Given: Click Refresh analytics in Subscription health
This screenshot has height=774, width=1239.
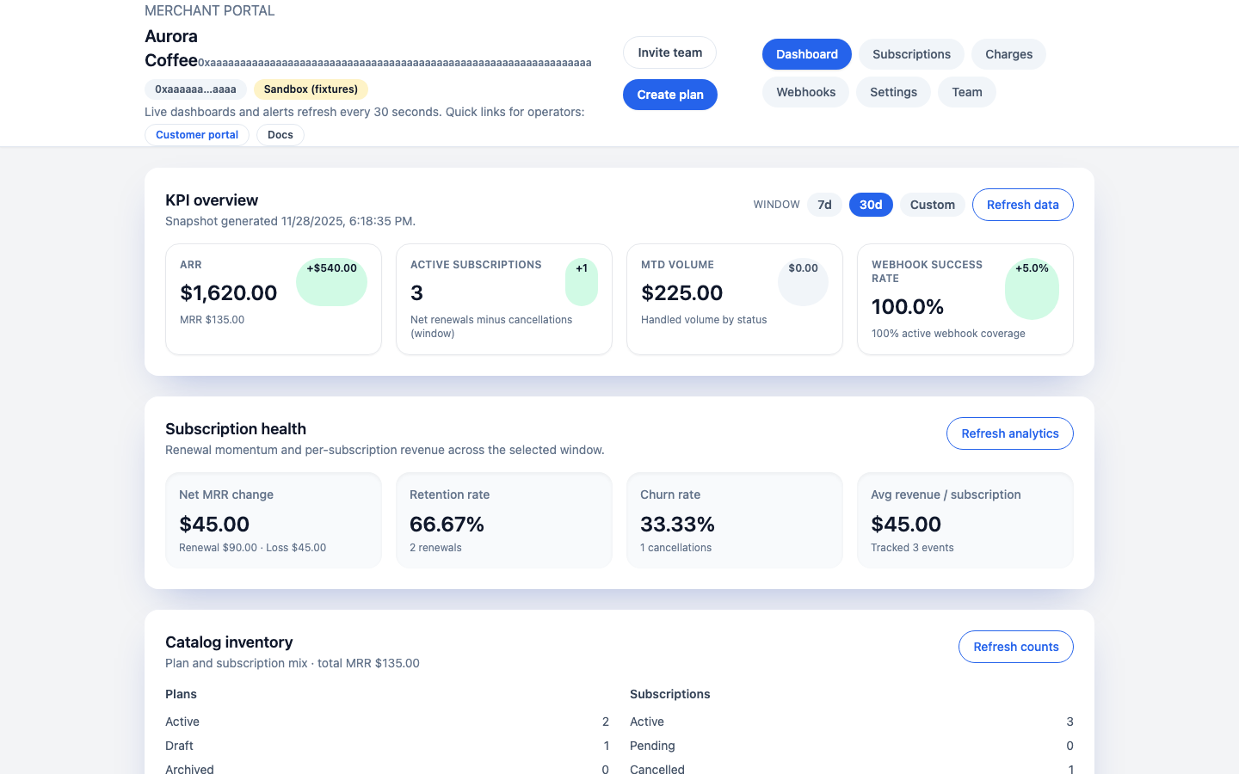Looking at the screenshot, I should (1009, 433).
